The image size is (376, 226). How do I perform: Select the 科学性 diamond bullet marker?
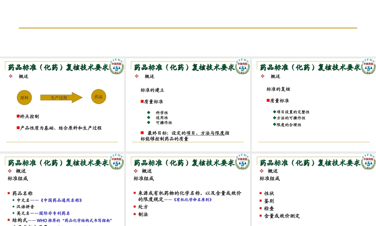(x=149, y=111)
